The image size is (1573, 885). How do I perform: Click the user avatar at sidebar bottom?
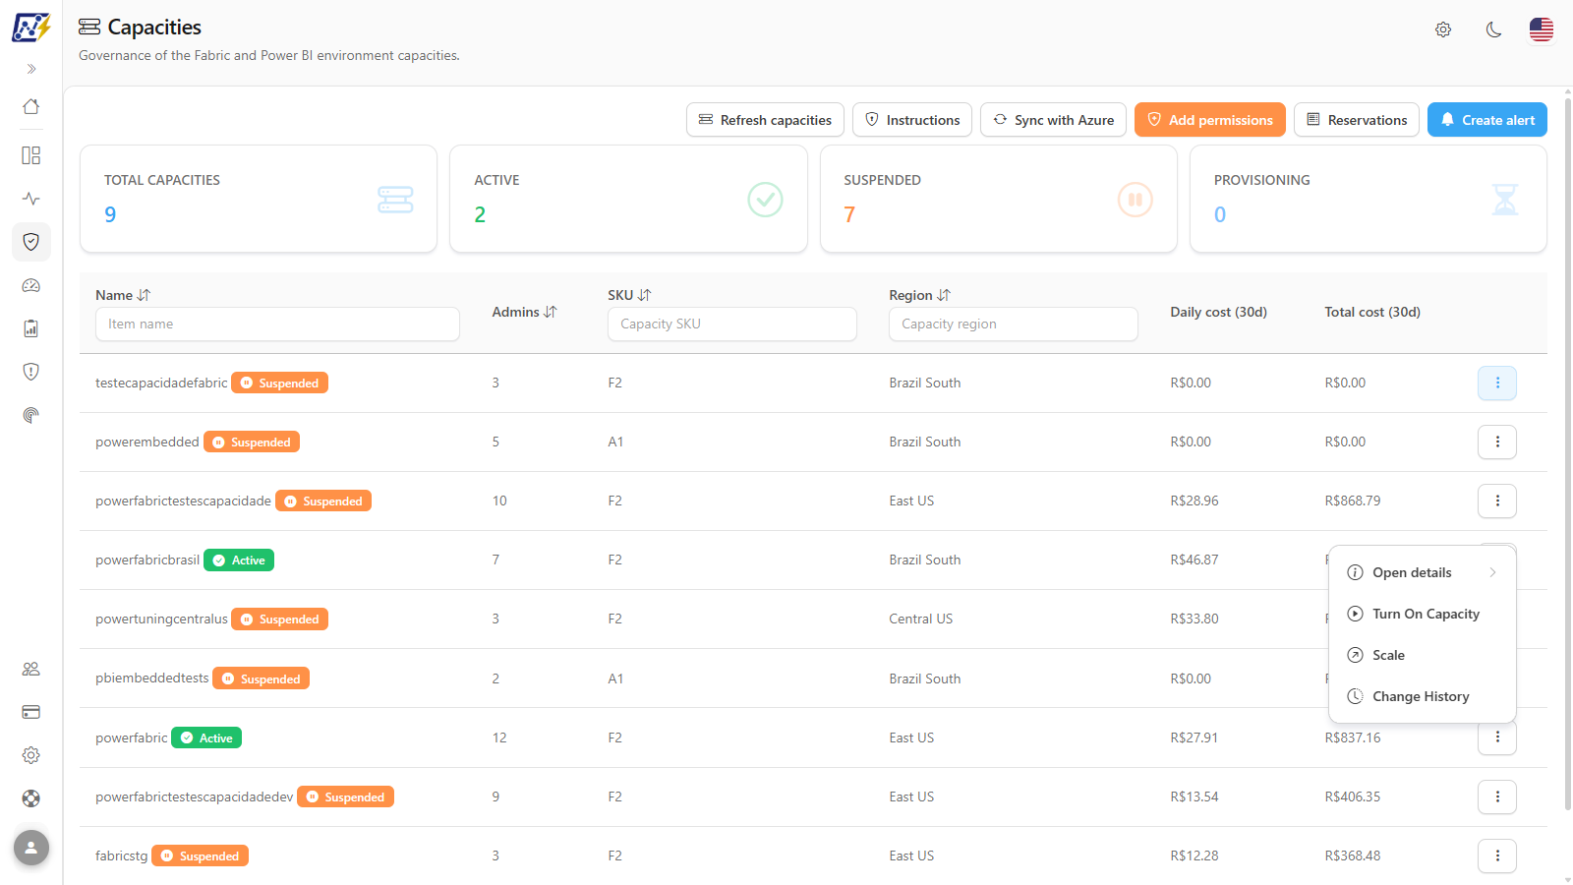(x=31, y=848)
